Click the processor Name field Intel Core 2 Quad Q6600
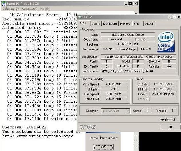This screenshot has height=151, width=181. coord(128,35)
